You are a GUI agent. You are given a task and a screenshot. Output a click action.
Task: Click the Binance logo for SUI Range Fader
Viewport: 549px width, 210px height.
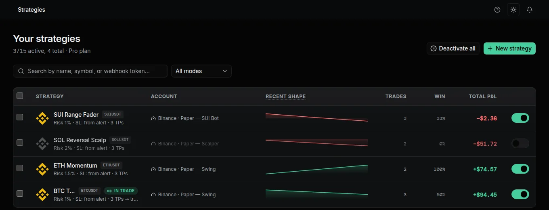(42, 118)
